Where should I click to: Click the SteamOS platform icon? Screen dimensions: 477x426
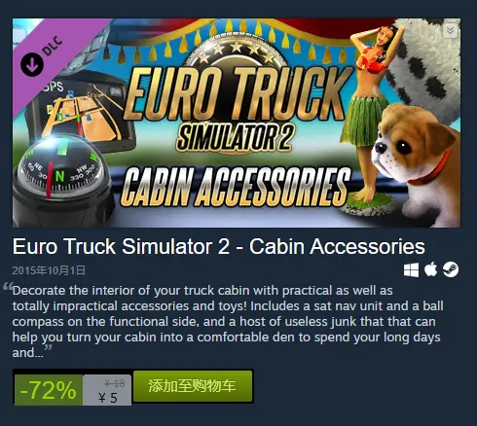click(x=451, y=269)
